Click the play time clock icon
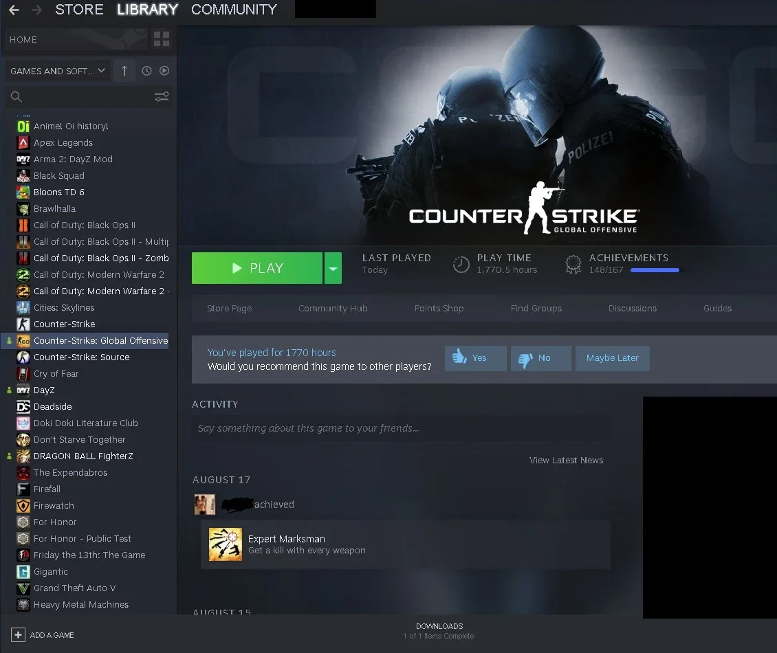 pos(461,265)
